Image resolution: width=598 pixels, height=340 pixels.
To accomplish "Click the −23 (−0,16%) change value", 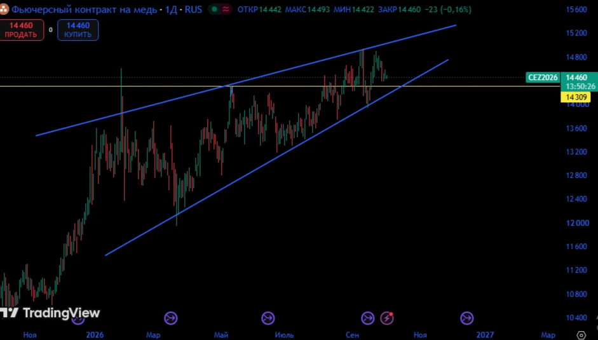I will [448, 9].
